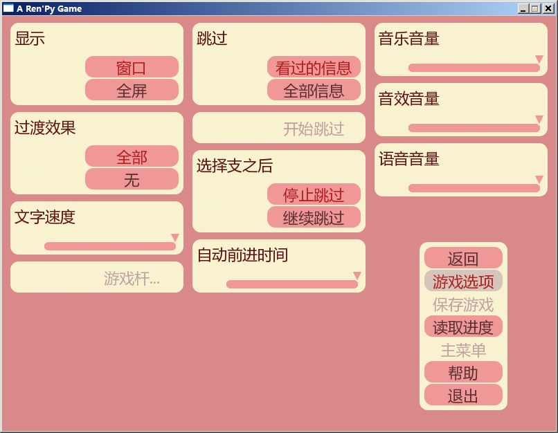Adjust the 音乐音量 slider bar
The height and width of the screenshot is (433, 558).
[x=474, y=68]
